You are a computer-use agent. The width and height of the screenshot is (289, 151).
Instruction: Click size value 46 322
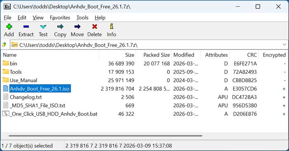point(126,114)
